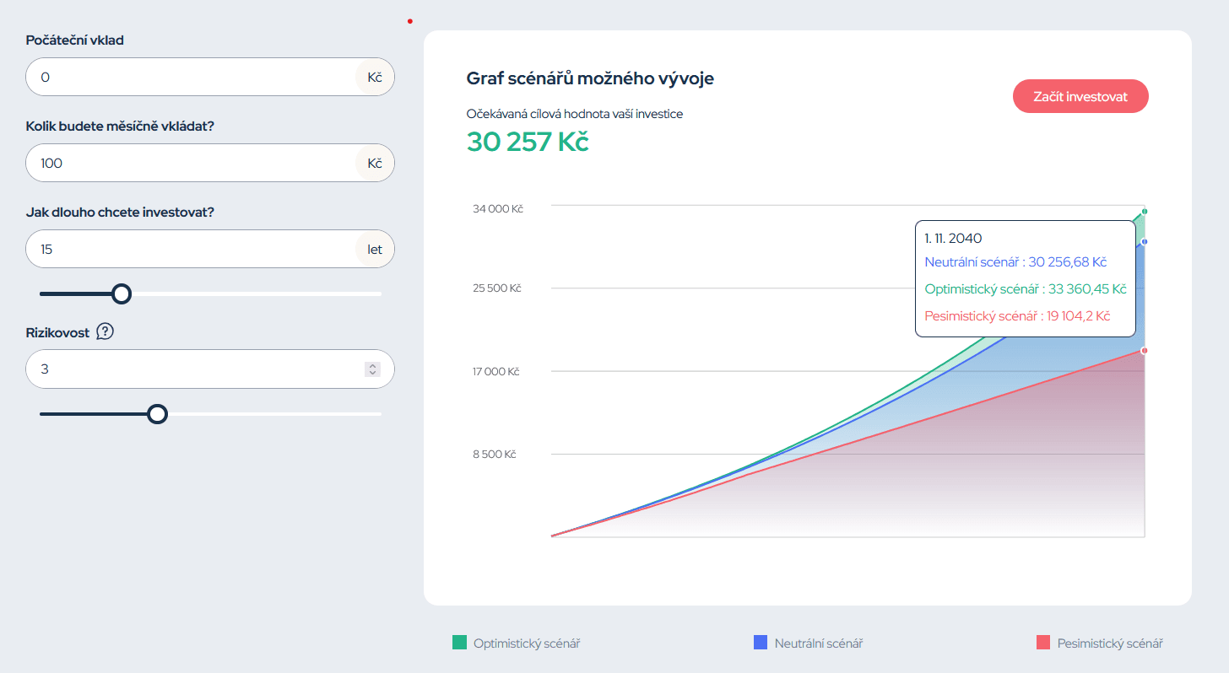Click the Rizikovost help question mark icon

click(x=105, y=331)
